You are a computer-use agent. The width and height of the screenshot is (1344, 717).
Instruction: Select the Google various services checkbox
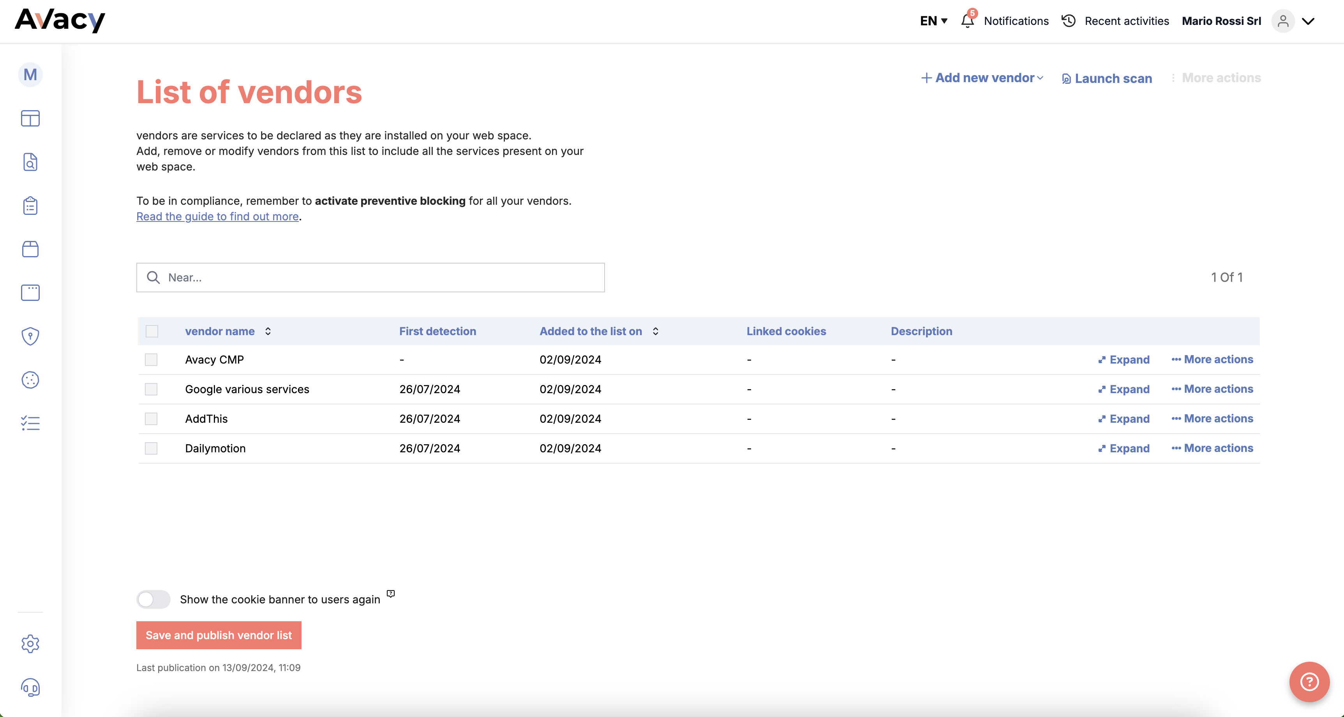tap(151, 389)
